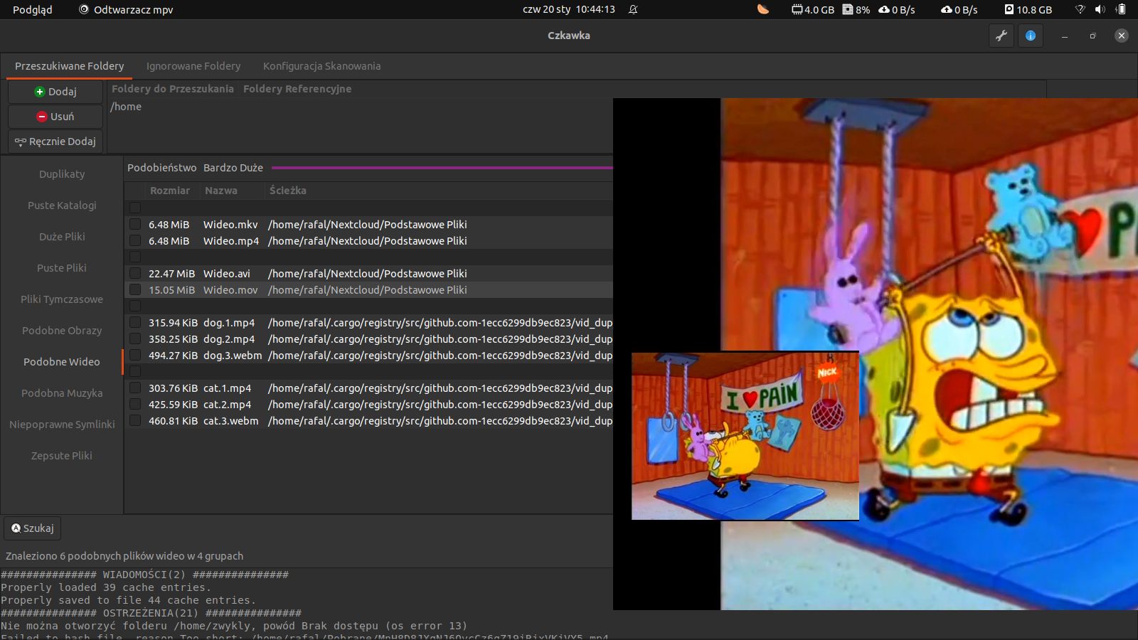Tick checkbox for dog.2.mp4

pyautogui.click(x=135, y=338)
